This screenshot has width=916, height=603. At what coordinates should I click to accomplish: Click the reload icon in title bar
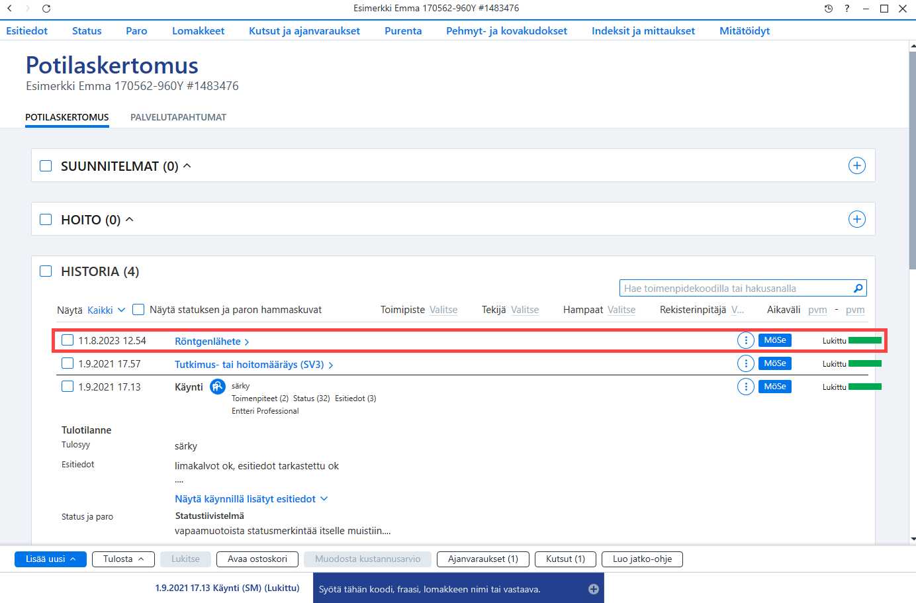pyautogui.click(x=46, y=9)
